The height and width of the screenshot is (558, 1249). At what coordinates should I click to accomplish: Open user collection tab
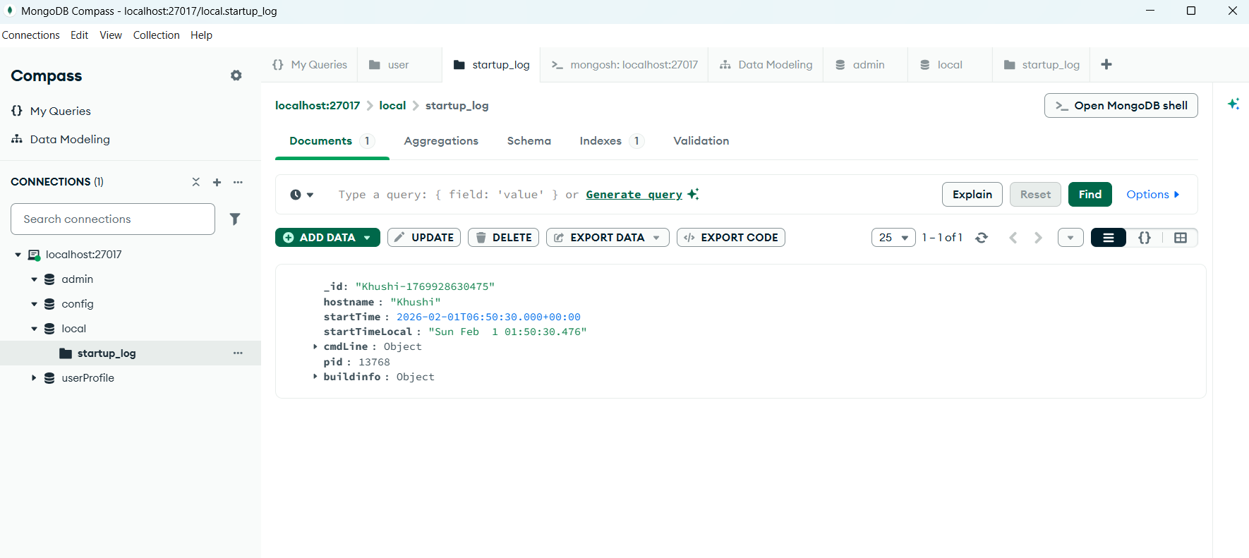(x=399, y=65)
